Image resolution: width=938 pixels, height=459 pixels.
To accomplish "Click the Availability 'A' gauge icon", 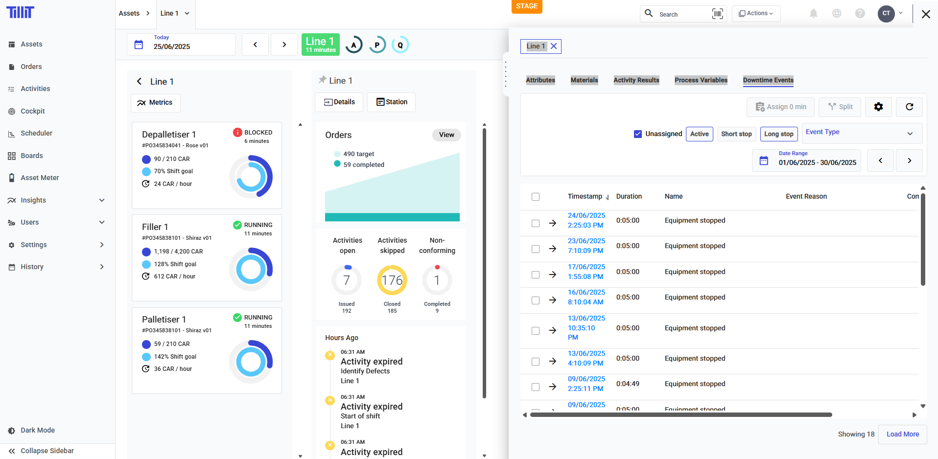I will 353,45.
